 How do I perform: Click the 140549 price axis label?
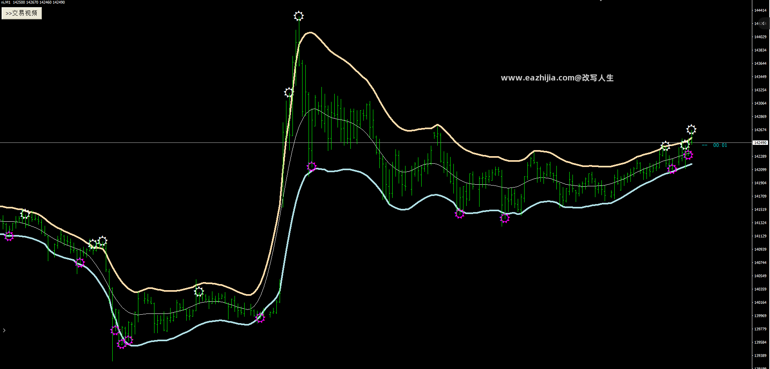click(x=760, y=276)
